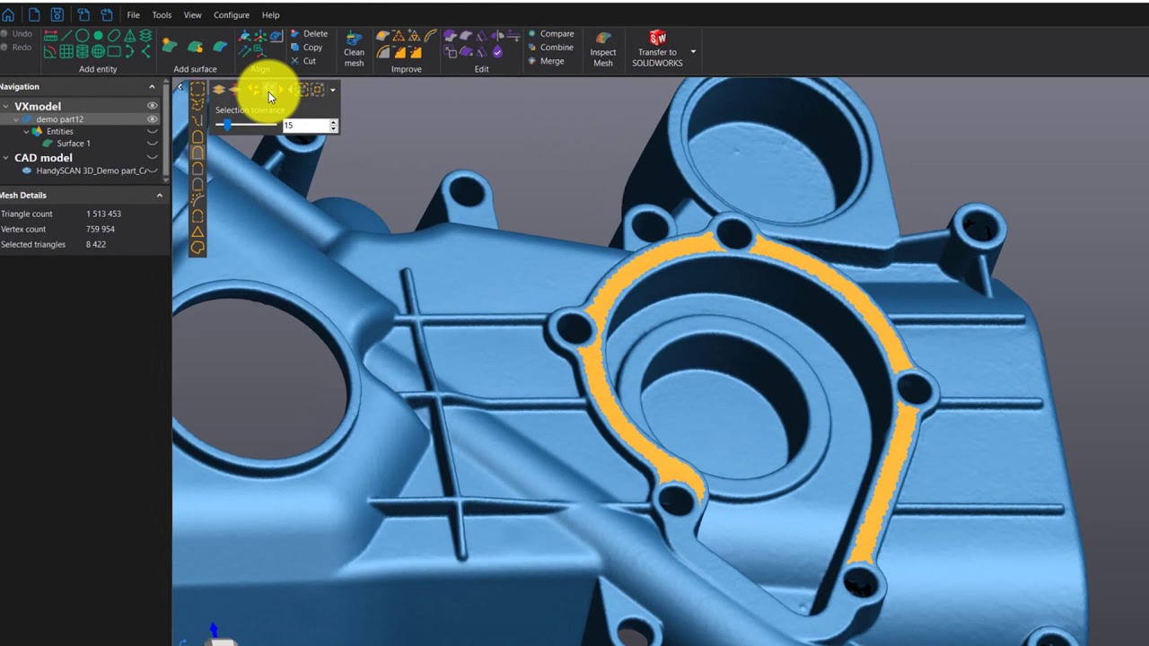Screen dimensions: 1149x646
Task: Click the Save file icon
Action: [x=57, y=14]
